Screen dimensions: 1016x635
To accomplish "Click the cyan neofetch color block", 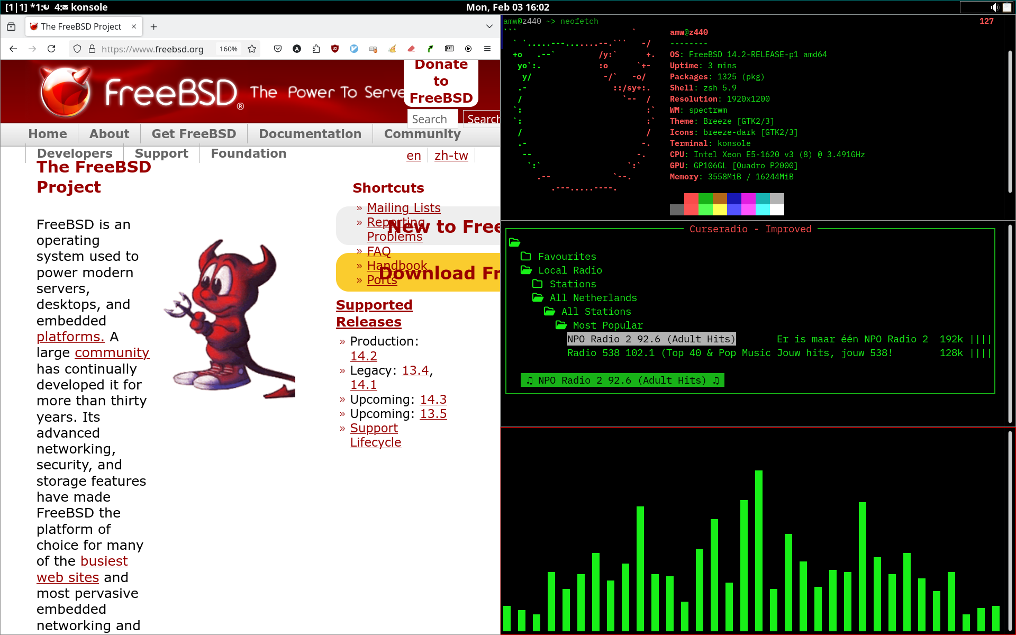I will tap(763, 210).
